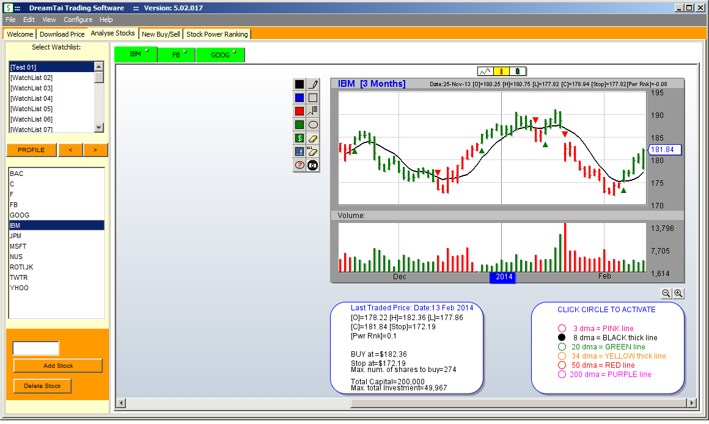The height and width of the screenshot is (424, 709).
Task: Open the Help menu
Action: (x=106, y=20)
